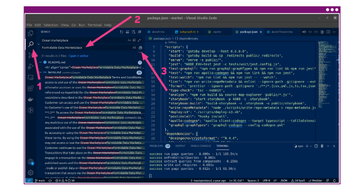Refresh the search results
The width and height of the screenshot is (364, 191).
pyautogui.click(x=121, y=32)
